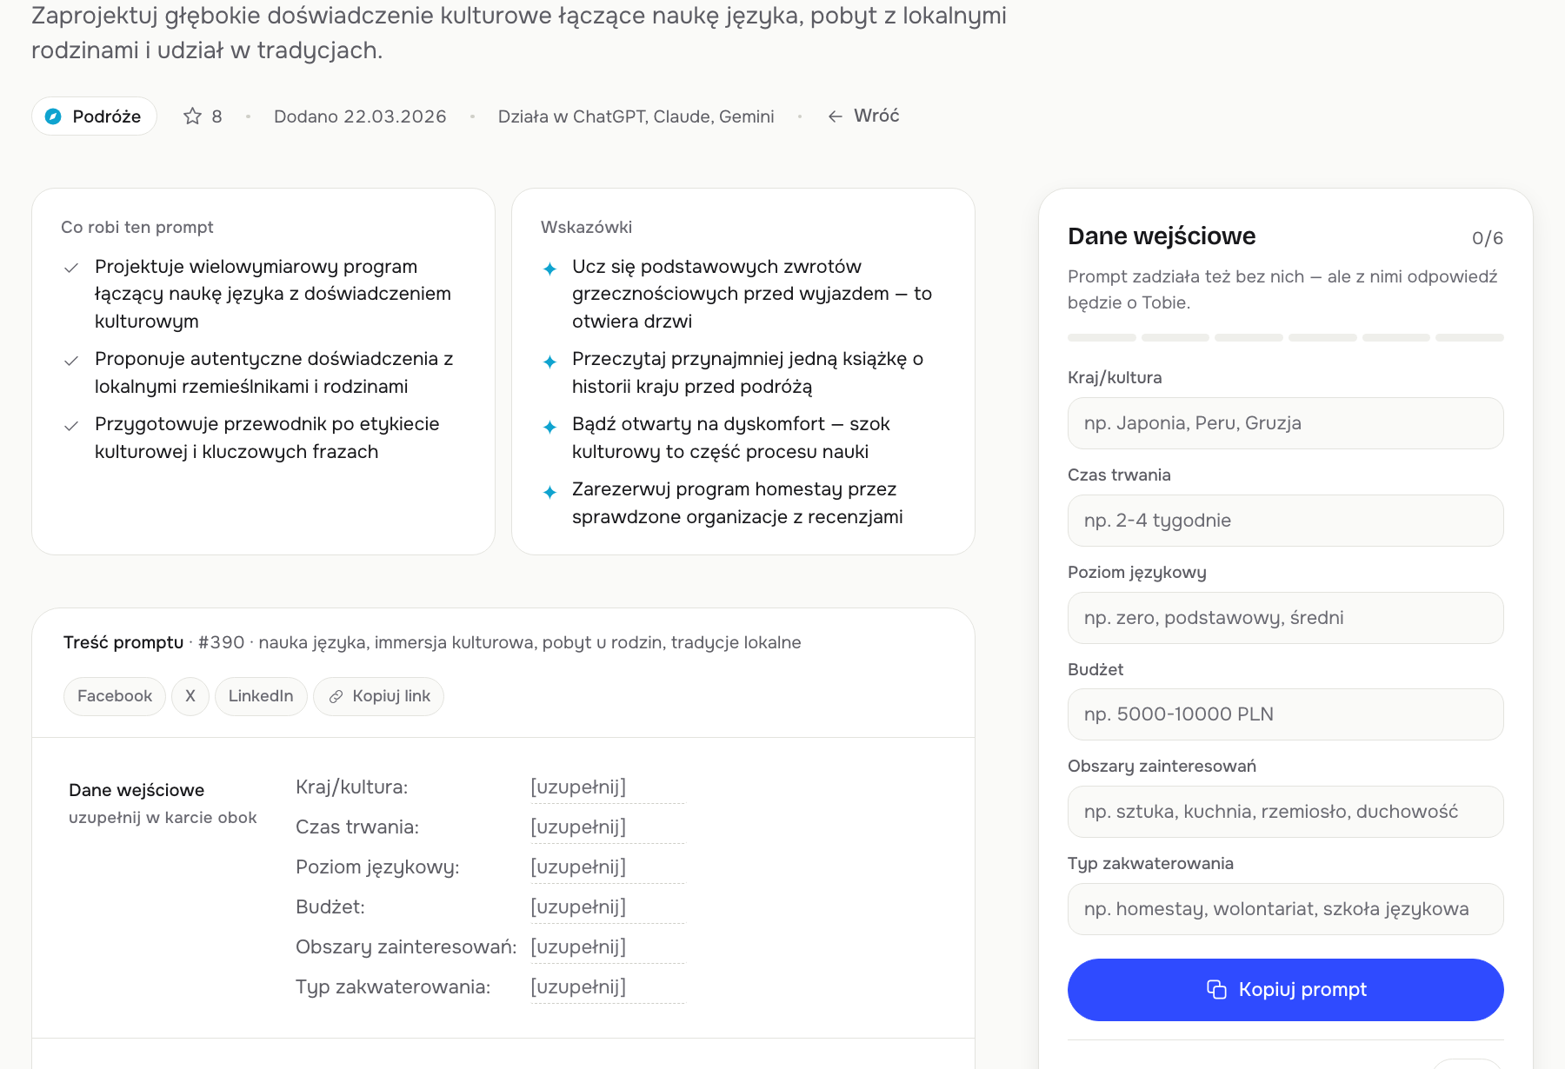The width and height of the screenshot is (1565, 1069).
Task: Click the 0/6 counter in Dane wejściowe
Action: pyautogui.click(x=1487, y=238)
